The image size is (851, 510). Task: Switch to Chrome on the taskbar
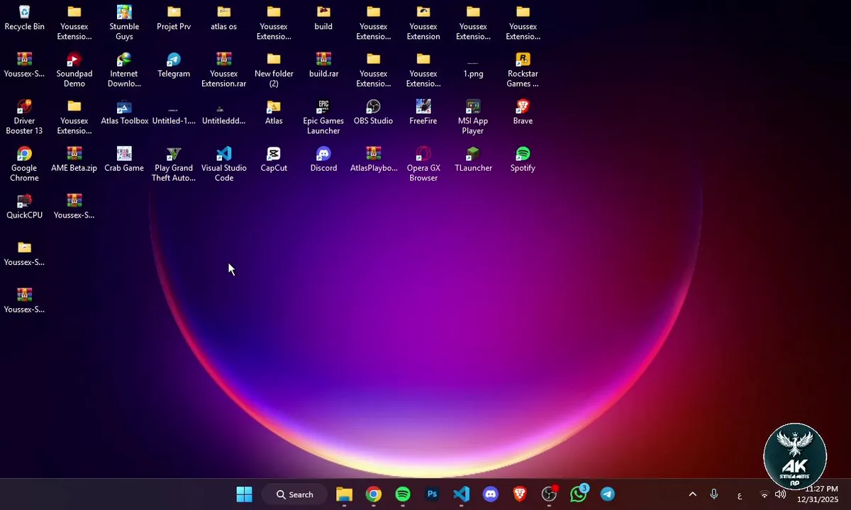click(373, 494)
